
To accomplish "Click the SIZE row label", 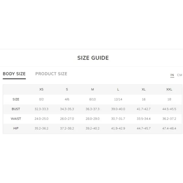I will pos(16,99).
